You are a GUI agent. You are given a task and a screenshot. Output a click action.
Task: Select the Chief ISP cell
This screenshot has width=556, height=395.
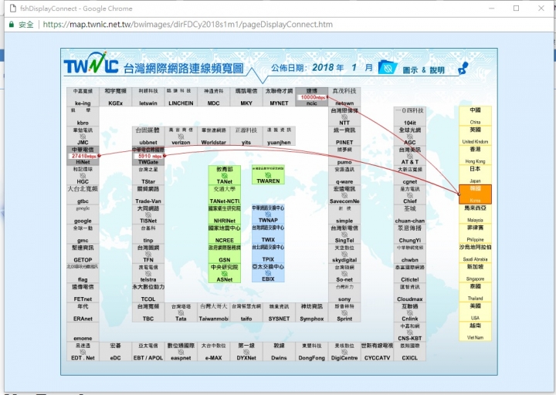pos(409,195)
